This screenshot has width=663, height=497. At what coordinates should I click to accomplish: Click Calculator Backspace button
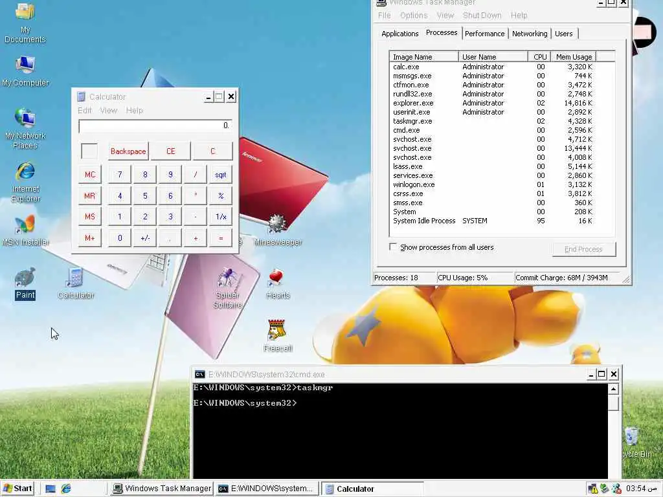[128, 151]
